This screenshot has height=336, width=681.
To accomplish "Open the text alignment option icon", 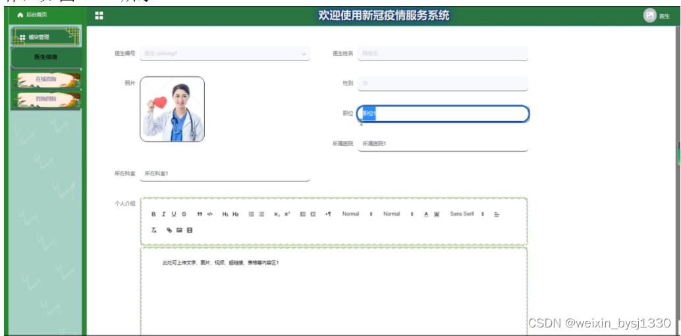I will point(497,214).
